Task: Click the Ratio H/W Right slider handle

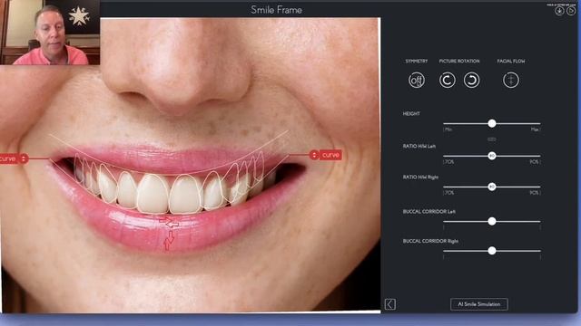Action: (x=492, y=187)
